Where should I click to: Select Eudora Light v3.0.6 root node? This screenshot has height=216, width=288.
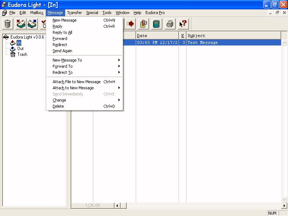click(x=27, y=37)
